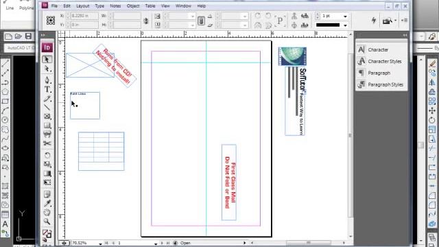Select the SofTutor logo image
The height and width of the screenshot is (247, 439).
pos(293,56)
